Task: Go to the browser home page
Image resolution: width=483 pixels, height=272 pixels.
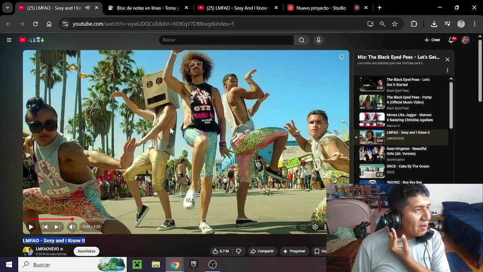Action: (x=49, y=24)
